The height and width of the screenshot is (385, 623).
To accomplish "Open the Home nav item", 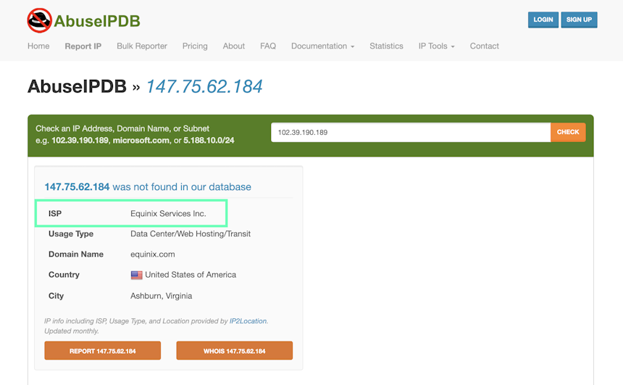I will 38,46.
